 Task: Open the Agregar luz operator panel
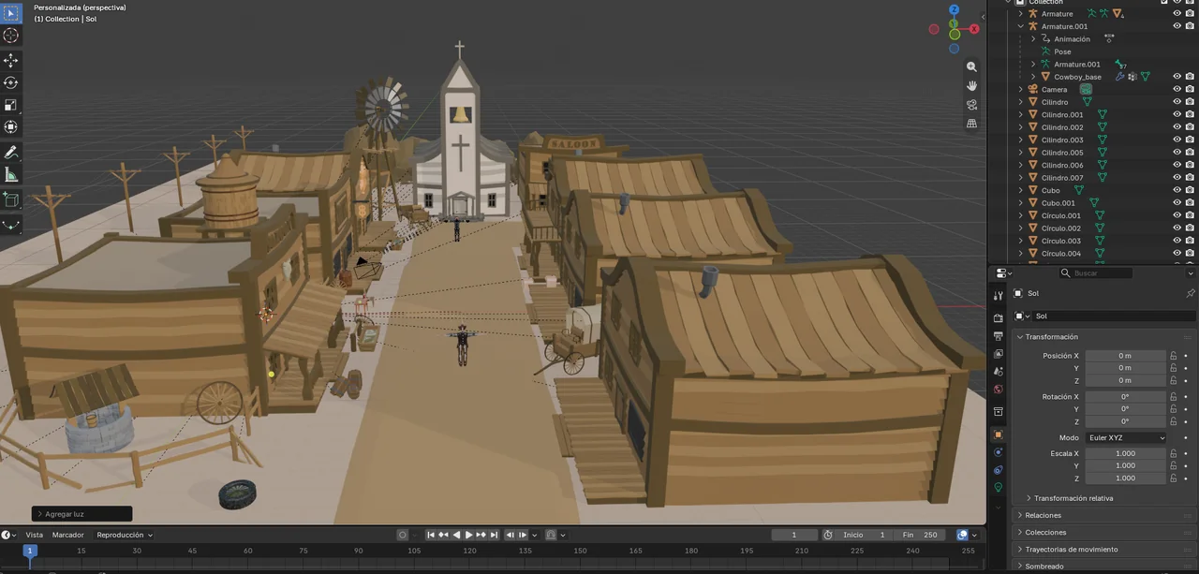81,514
